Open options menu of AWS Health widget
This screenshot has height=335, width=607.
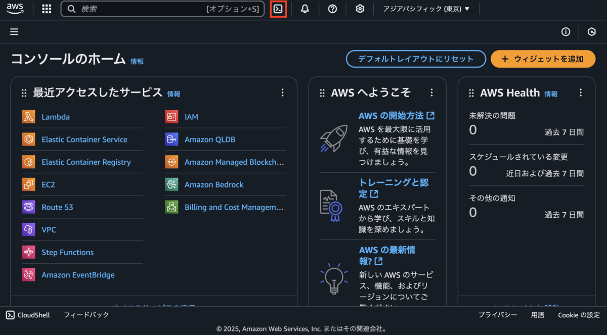click(x=581, y=92)
